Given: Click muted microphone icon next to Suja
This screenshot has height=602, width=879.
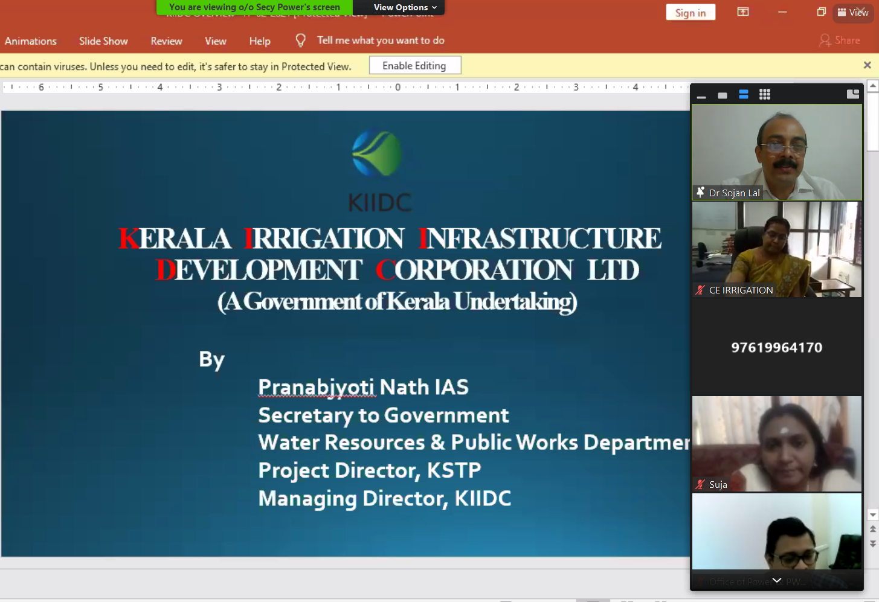Looking at the screenshot, I should (x=700, y=484).
